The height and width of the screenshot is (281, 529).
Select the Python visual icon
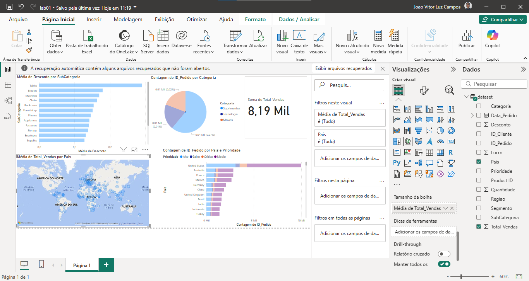[x=397, y=163]
